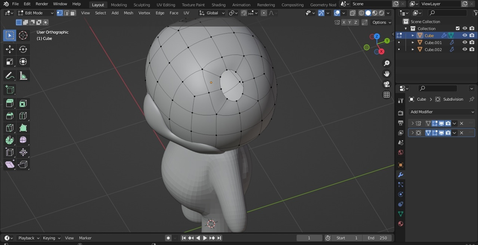Toggle camera view in viewport

(387, 84)
